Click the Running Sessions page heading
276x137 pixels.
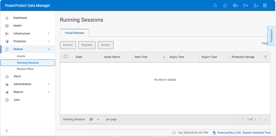tap(81, 20)
